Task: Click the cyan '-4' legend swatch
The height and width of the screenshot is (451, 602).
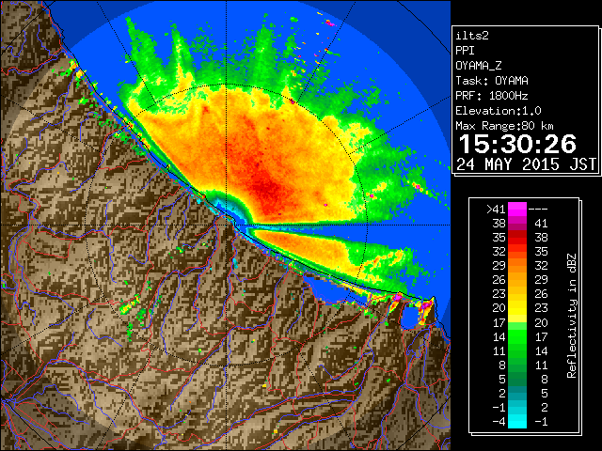Action: click(x=517, y=422)
